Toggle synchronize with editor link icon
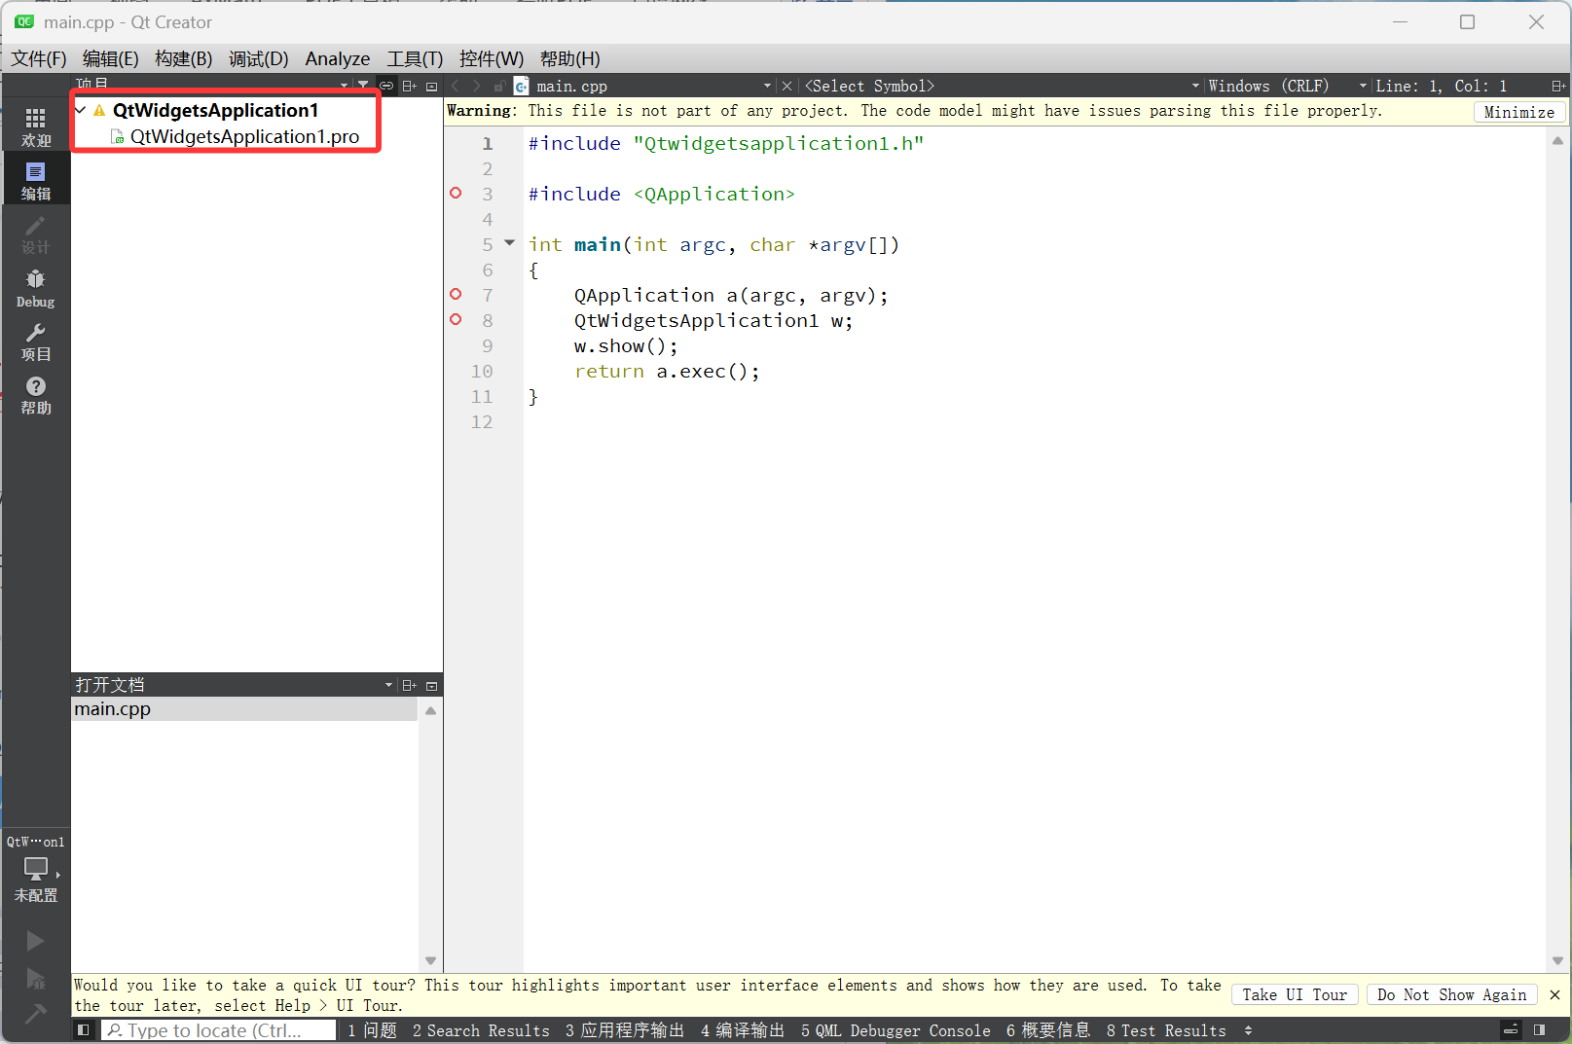The width and height of the screenshot is (1572, 1044). (x=386, y=86)
